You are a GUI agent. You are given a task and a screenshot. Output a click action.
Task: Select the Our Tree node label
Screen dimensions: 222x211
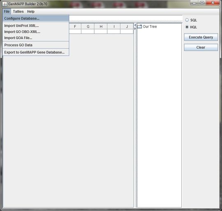(x=150, y=26)
